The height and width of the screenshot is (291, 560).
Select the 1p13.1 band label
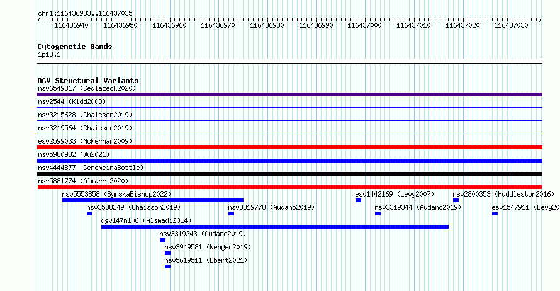(49, 54)
